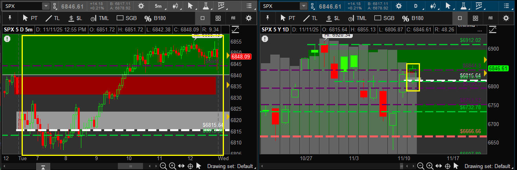Open the Patterns icon in the left chart header
This screenshot has width=517, height=170.
pyautogui.click(x=222, y=6)
